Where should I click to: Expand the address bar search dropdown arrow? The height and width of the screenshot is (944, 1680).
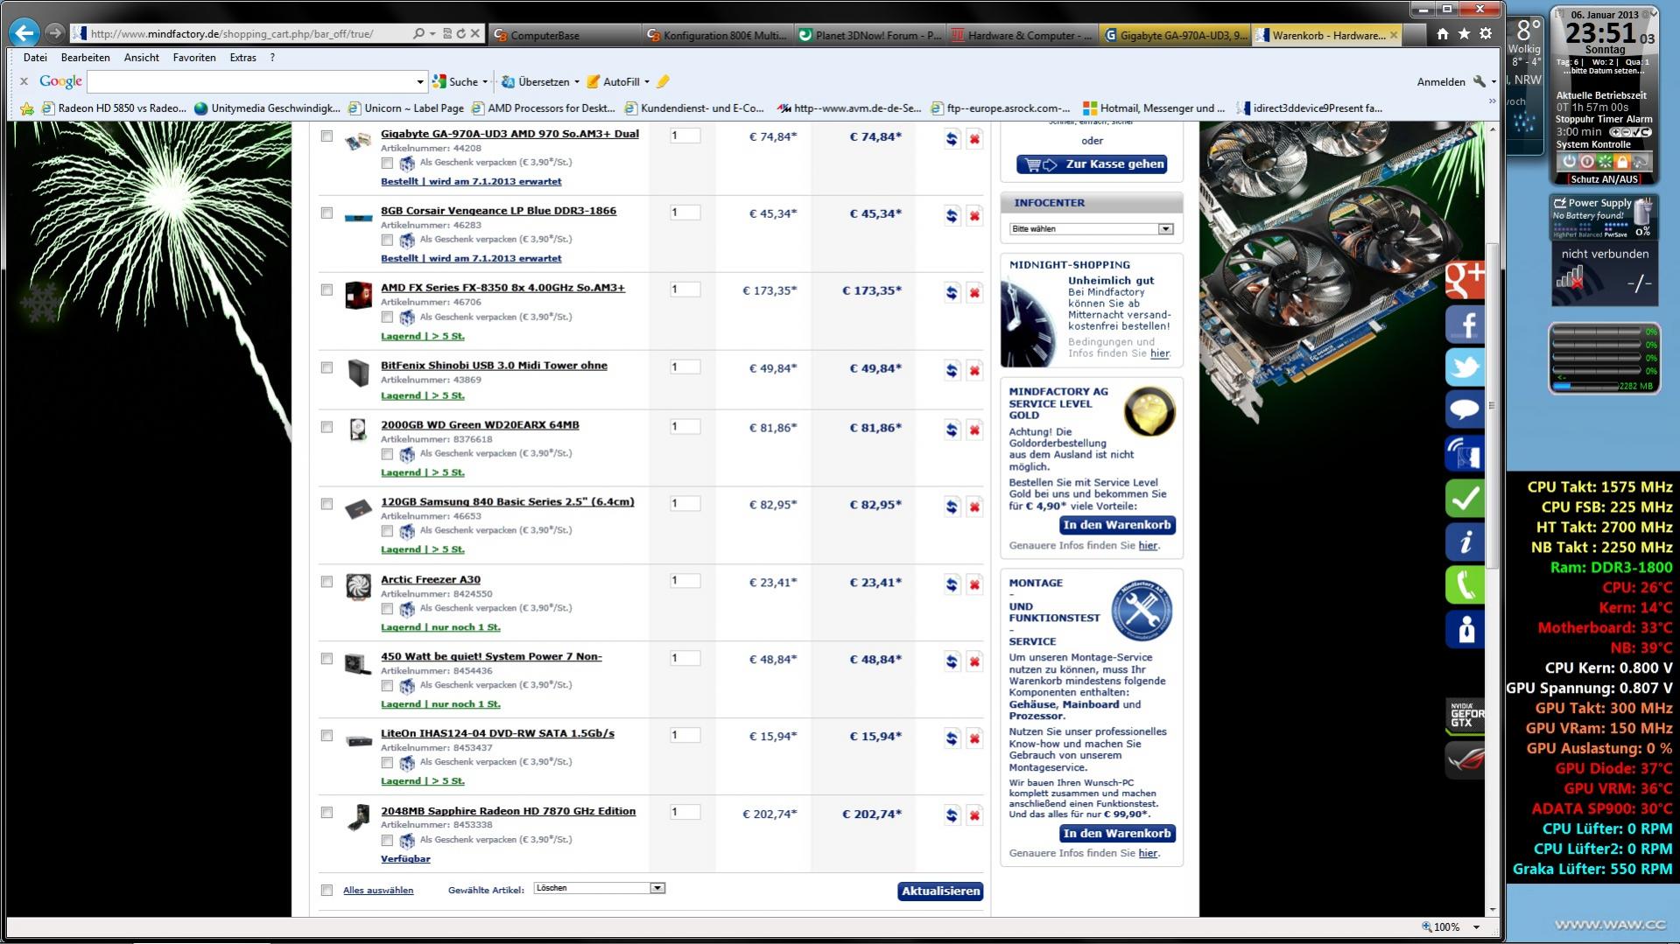point(432,34)
